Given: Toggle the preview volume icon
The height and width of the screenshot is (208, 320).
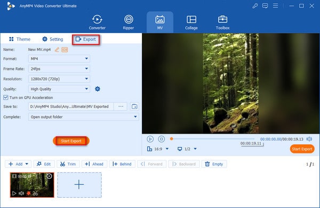Looking at the screenshot, I should pyautogui.click(x=309, y=139).
